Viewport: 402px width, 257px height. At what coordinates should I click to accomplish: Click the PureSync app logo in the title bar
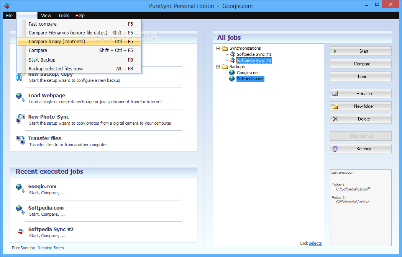tap(7, 6)
